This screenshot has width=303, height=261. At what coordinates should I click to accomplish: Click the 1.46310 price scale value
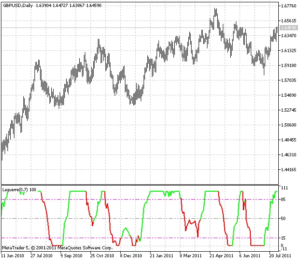(x=288, y=155)
